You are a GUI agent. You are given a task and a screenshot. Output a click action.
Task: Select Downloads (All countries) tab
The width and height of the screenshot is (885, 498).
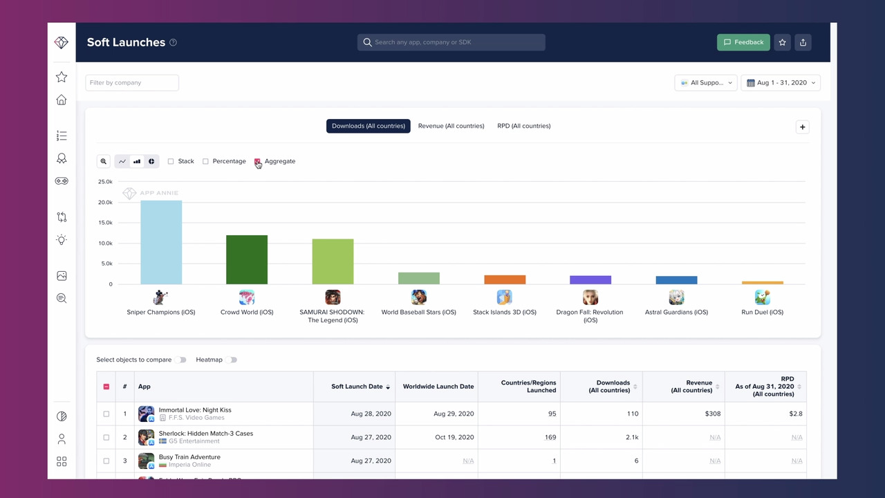(369, 126)
